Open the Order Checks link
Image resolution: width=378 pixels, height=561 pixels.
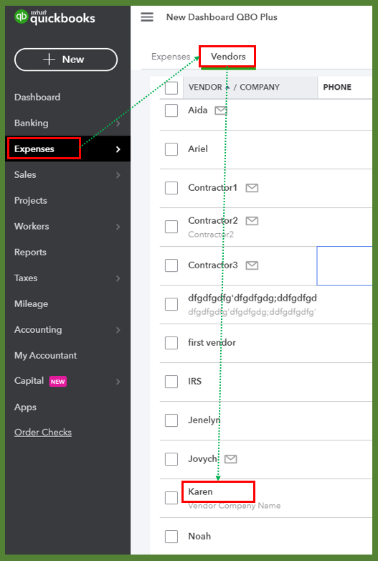click(x=43, y=432)
